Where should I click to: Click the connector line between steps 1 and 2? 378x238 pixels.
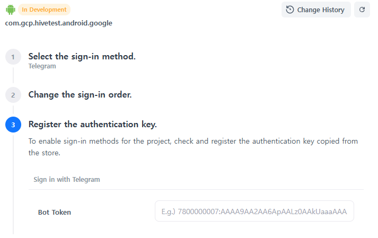[13, 76]
